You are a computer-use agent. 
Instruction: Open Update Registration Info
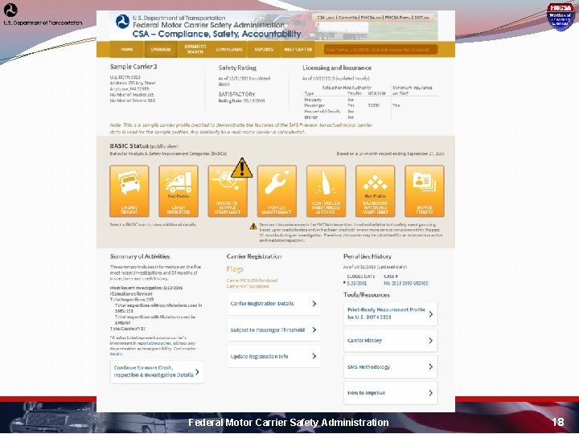tap(273, 357)
